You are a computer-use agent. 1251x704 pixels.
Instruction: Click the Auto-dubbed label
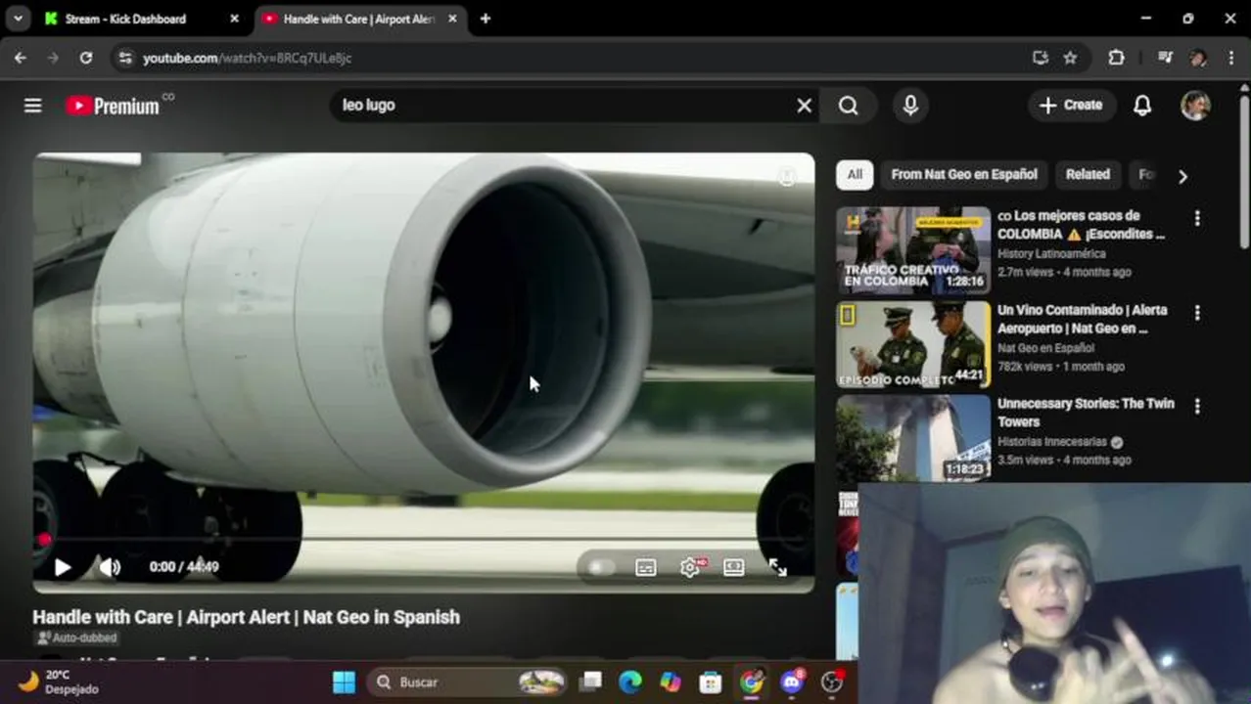point(76,638)
